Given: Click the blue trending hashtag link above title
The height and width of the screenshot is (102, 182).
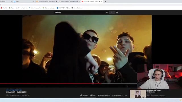Looking at the screenshot, I should point(14,90).
